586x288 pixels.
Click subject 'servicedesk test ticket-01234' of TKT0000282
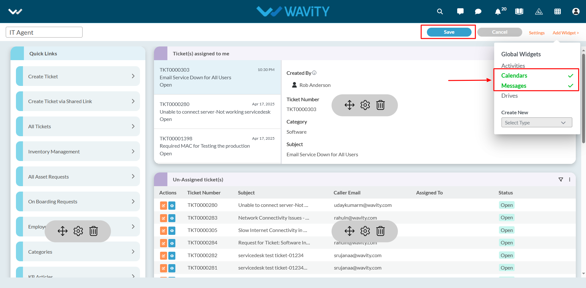[271, 255]
